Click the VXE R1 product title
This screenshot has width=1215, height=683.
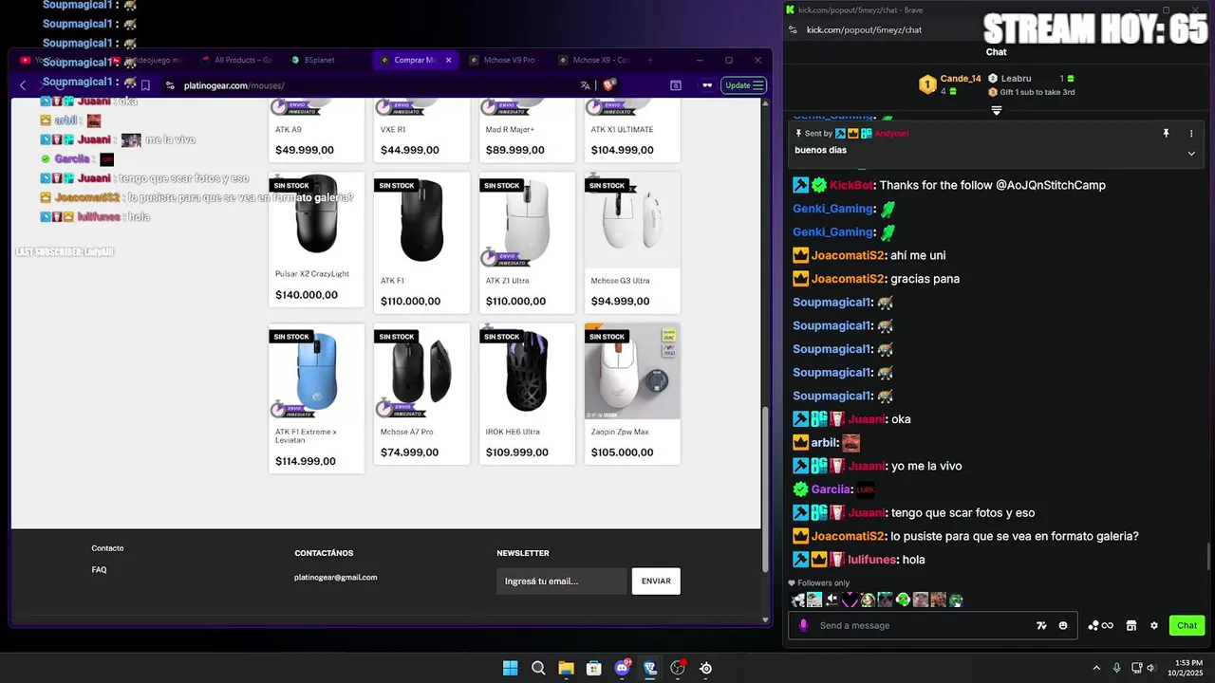[x=393, y=129]
